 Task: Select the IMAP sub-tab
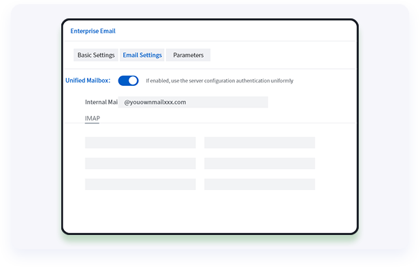click(92, 119)
